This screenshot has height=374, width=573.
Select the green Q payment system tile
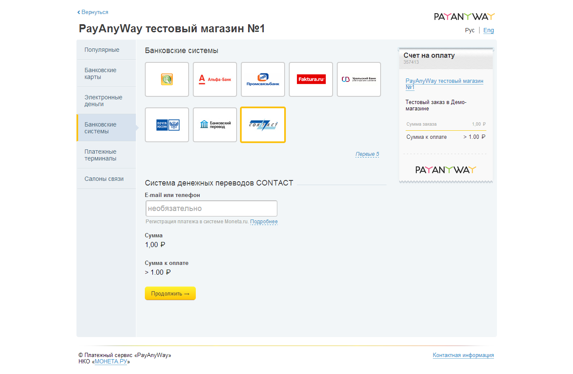[x=167, y=79]
